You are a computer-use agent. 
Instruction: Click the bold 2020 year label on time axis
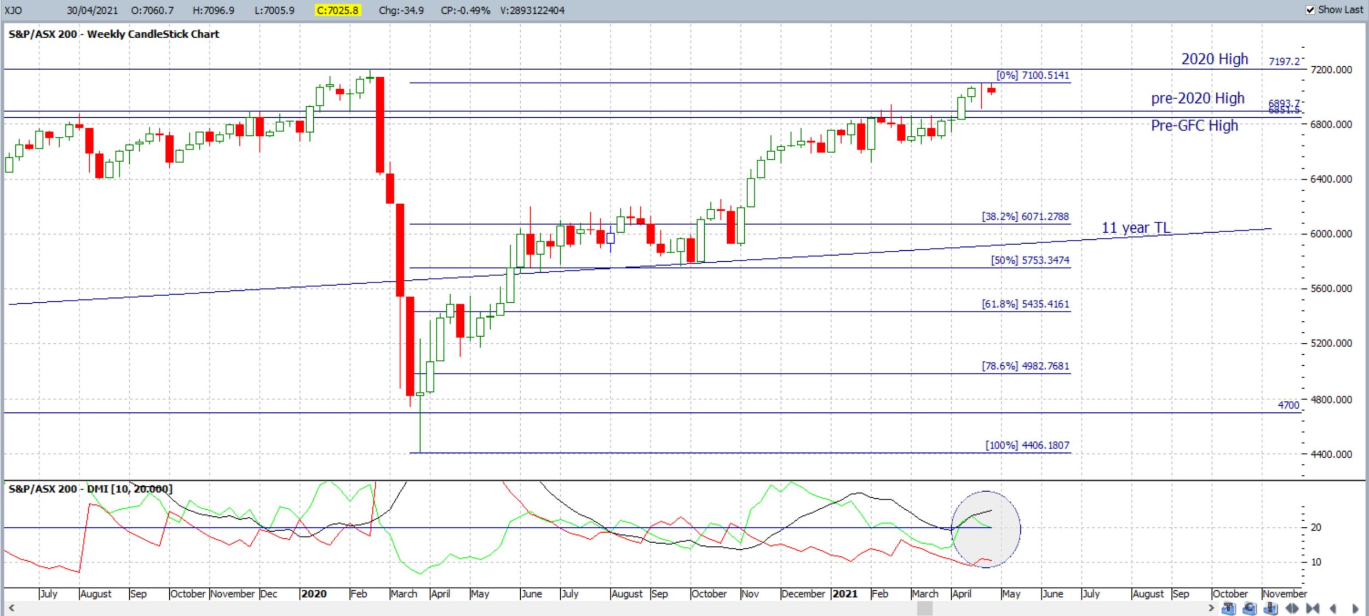tap(314, 594)
